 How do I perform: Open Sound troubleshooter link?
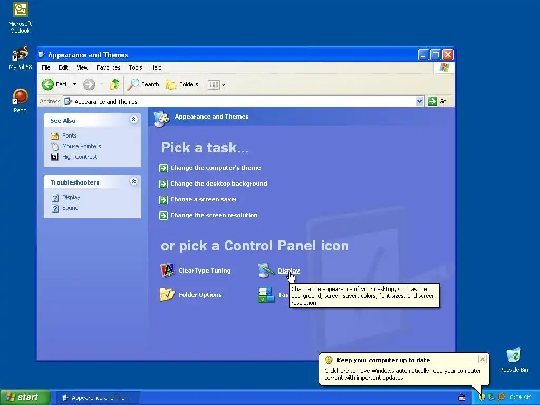coord(70,208)
